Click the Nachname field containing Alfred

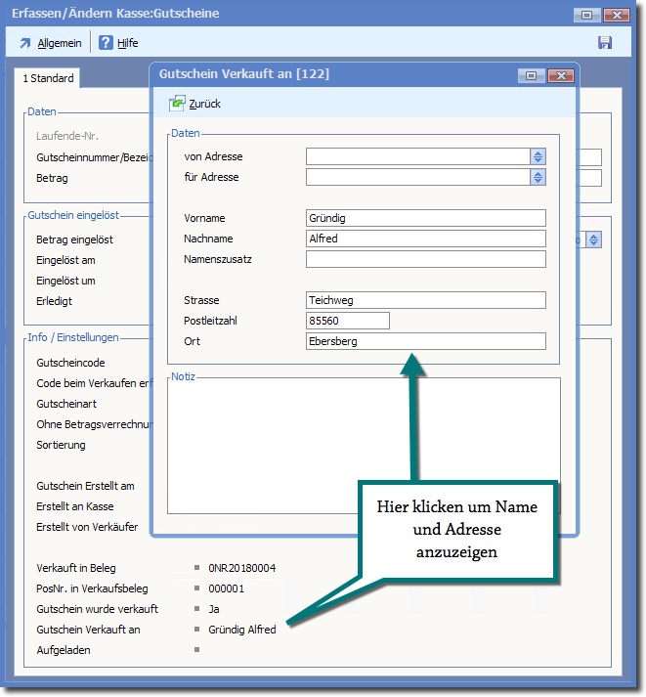coord(425,239)
